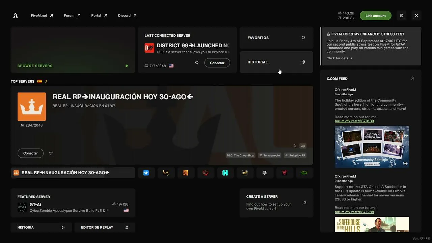
Task: Open the GT-Ai featured server title
Action: [x=35, y=205]
